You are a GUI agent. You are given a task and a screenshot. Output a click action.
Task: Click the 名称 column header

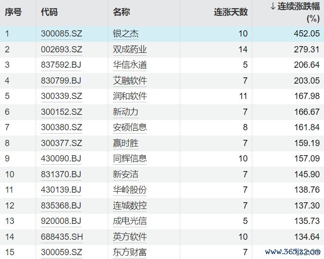(x=121, y=12)
